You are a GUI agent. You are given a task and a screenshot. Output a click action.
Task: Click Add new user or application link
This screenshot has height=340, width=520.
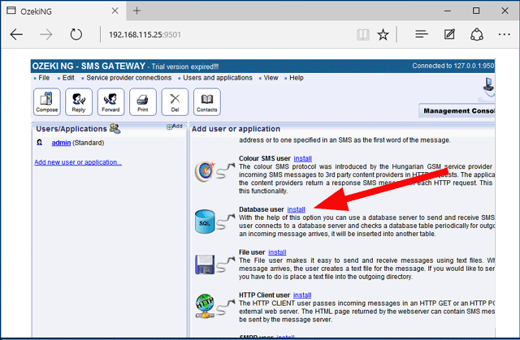pyautogui.click(x=78, y=162)
